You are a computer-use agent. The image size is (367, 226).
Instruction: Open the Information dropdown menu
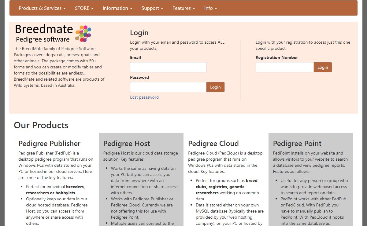[x=117, y=8]
